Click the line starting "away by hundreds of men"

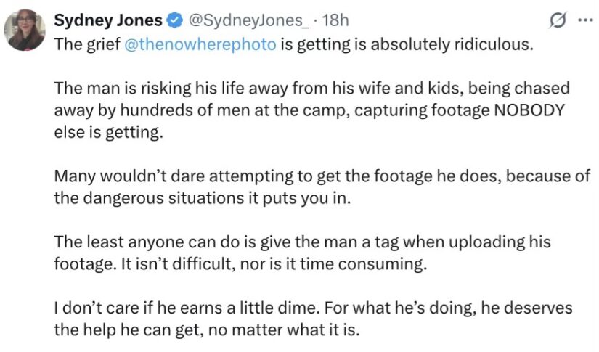tap(309, 110)
